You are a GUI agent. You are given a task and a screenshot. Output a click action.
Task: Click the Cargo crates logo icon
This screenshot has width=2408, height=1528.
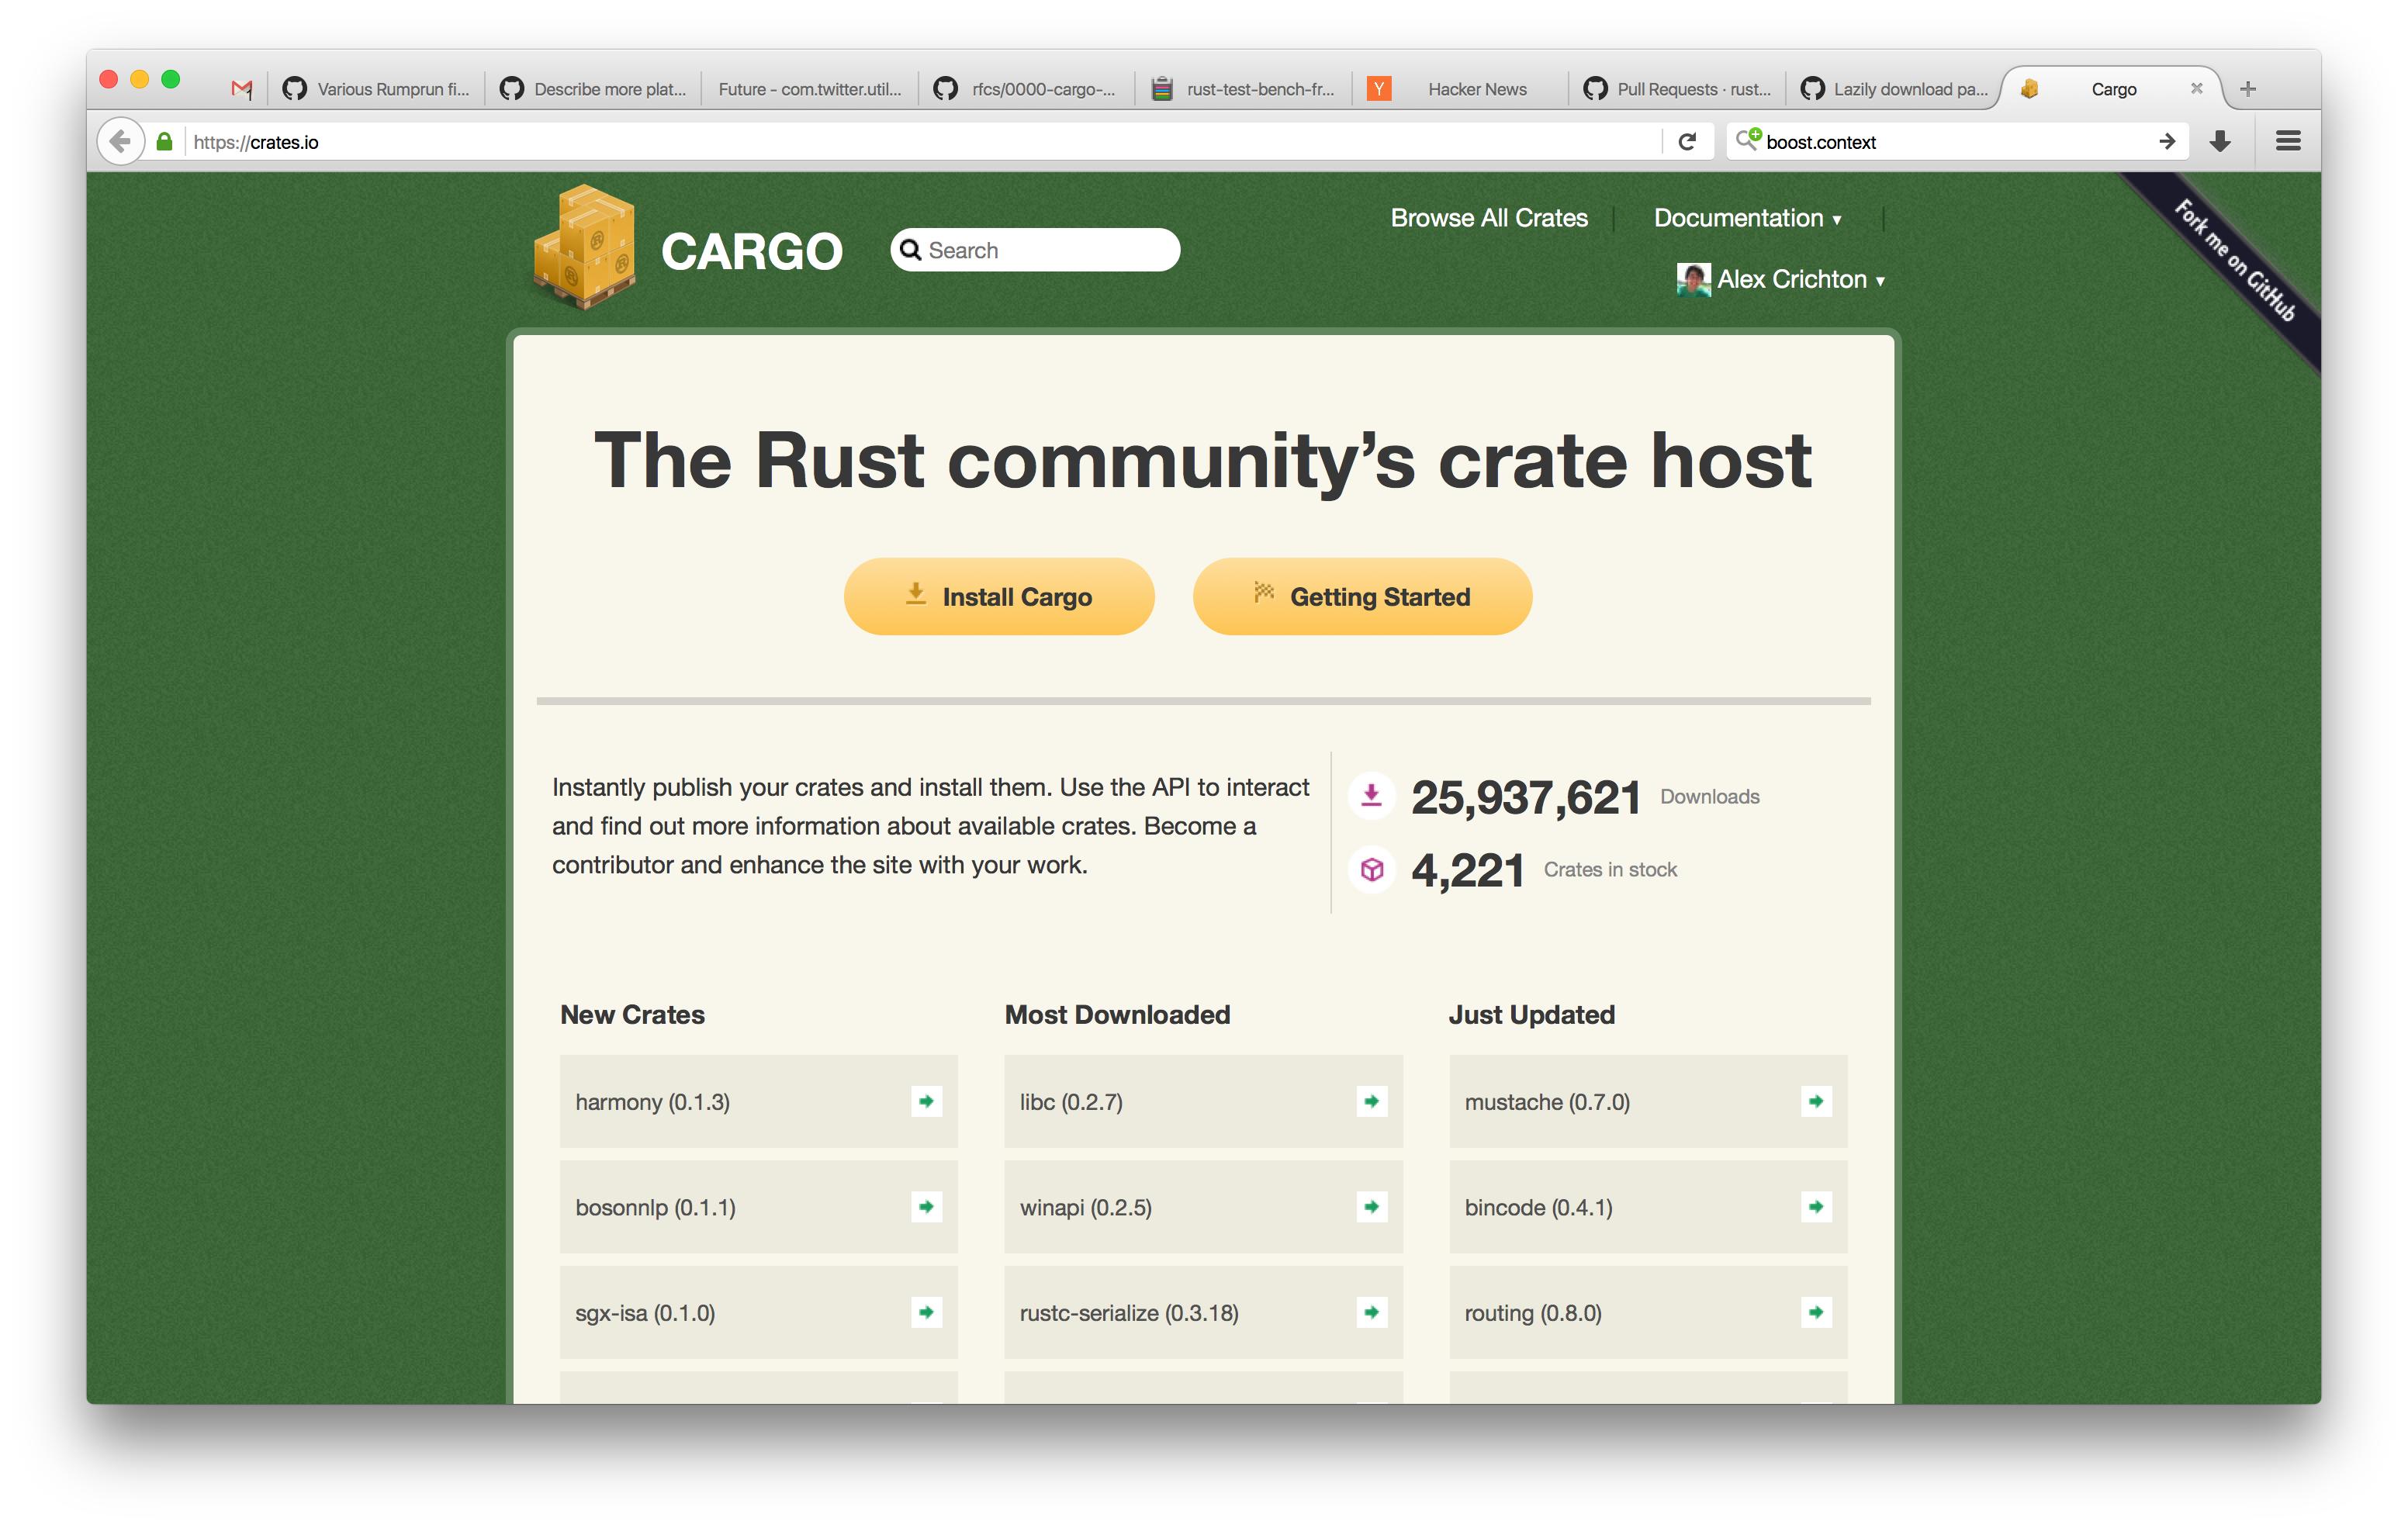(584, 247)
